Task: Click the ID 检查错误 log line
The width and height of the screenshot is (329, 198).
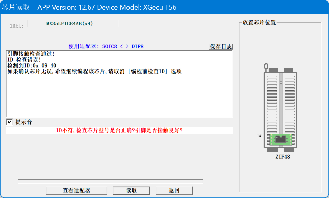Action: click(24, 60)
